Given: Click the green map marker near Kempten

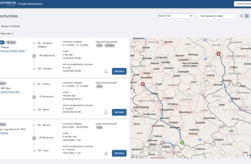Looking at the screenshot, I should pos(182,143).
